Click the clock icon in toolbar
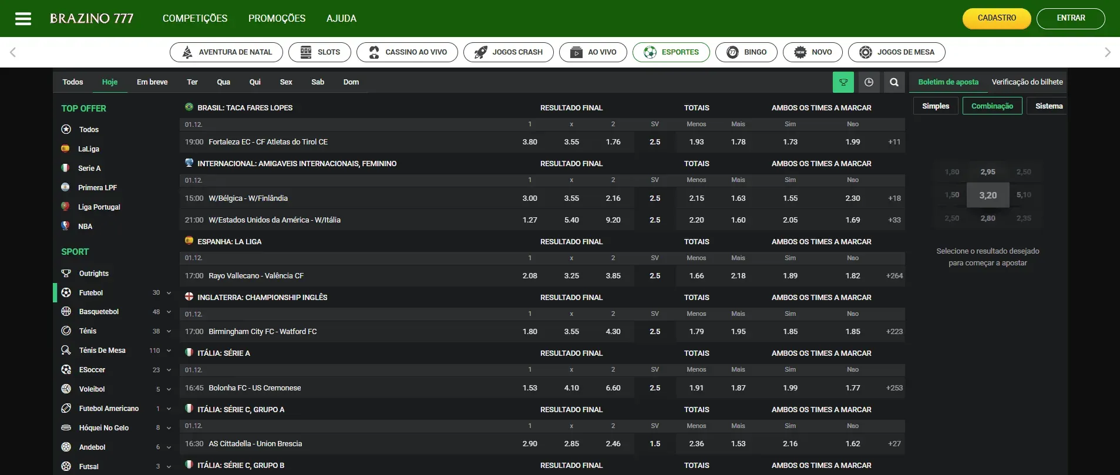 (x=869, y=82)
